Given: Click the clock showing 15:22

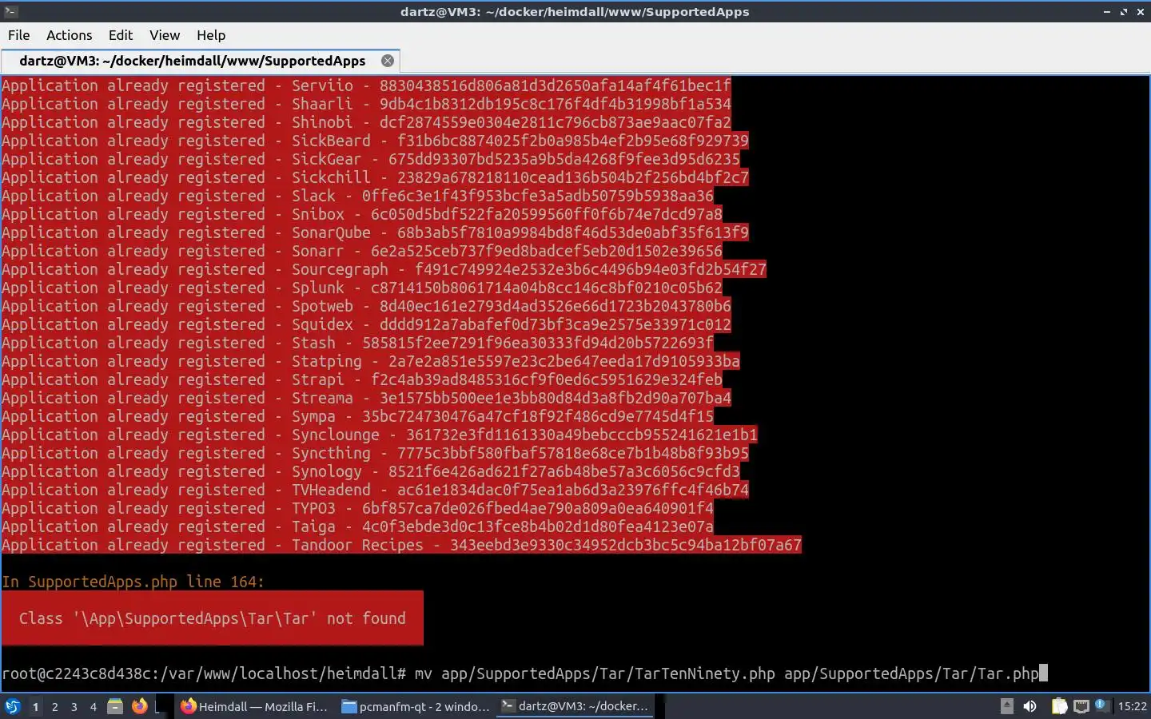Looking at the screenshot, I should (x=1132, y=706).
